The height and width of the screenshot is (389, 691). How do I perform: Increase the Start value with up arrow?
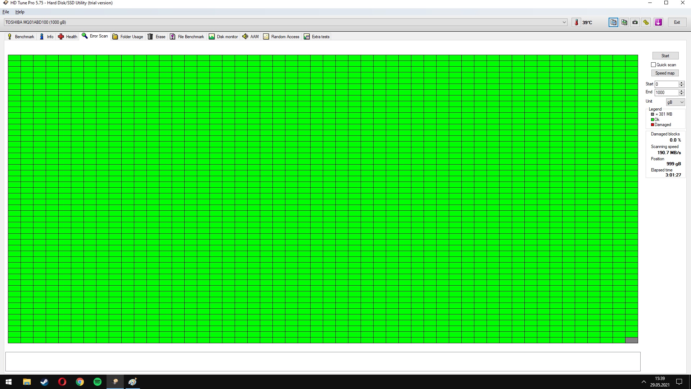click(x=681, y=82)
